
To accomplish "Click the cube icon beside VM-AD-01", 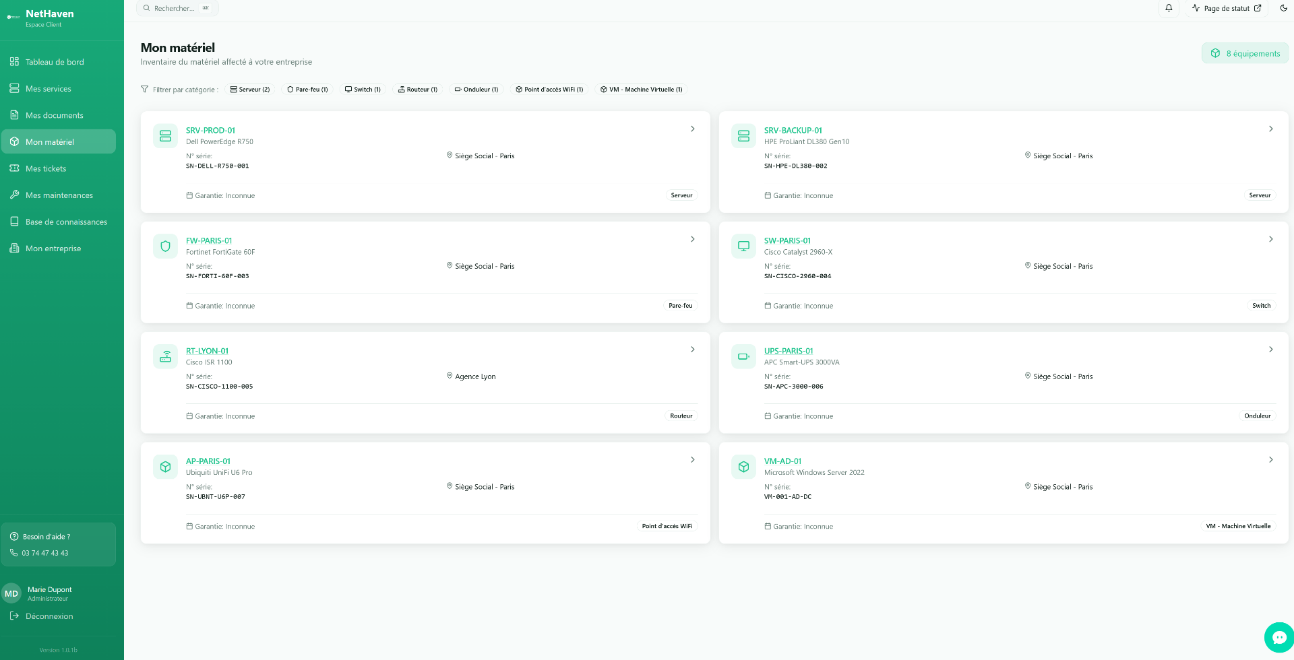I will (743, 467).
